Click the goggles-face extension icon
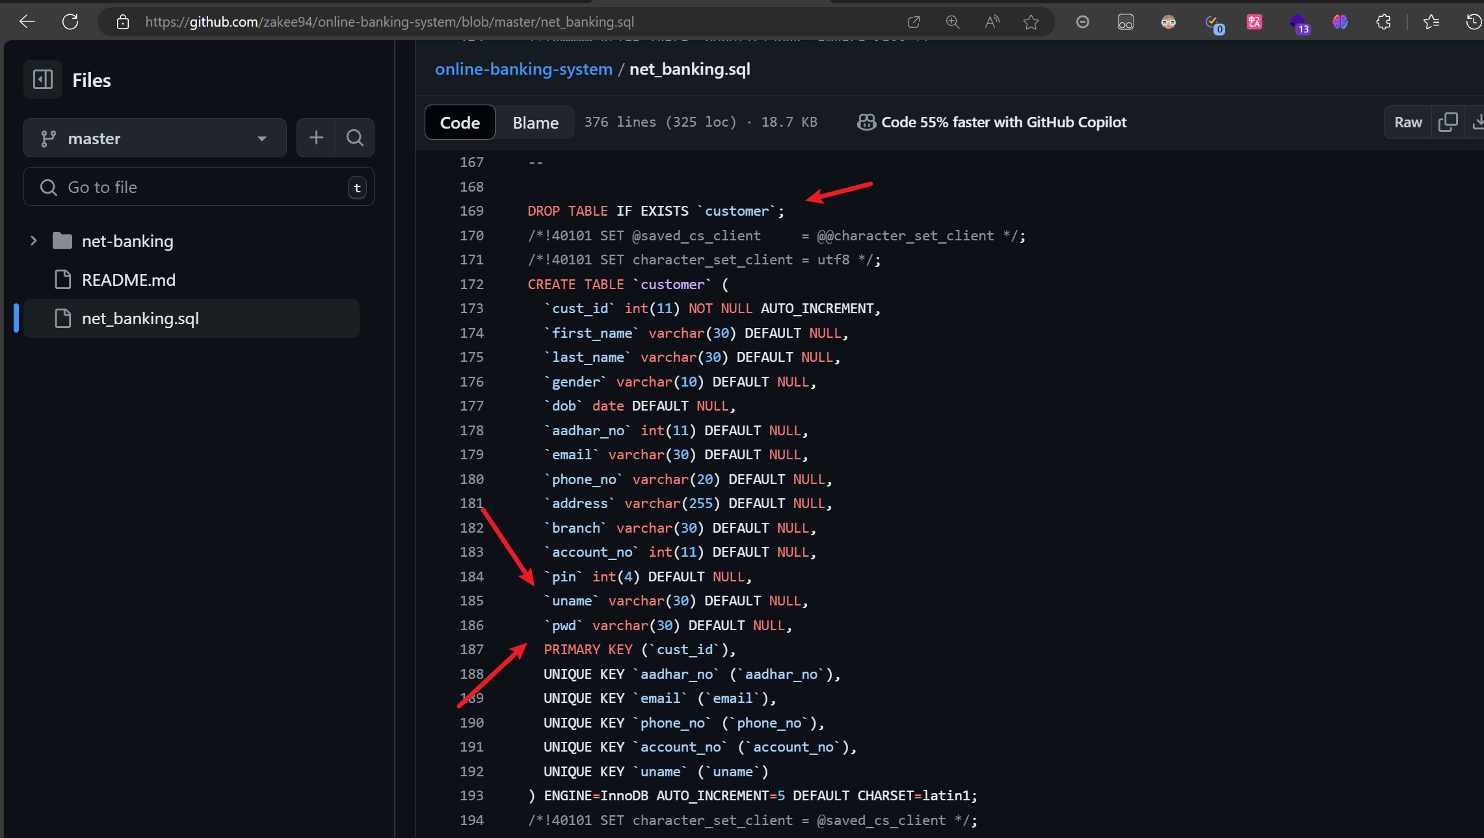This screenshot has width=1484, height=838. [x=1169, y=22]
